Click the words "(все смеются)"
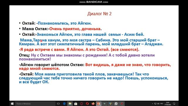This screenshot has width=188, height=106. click(125, 49)
